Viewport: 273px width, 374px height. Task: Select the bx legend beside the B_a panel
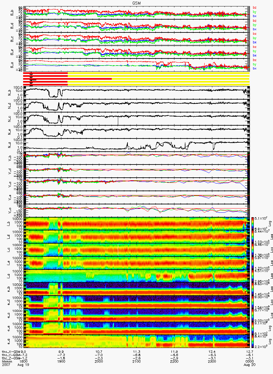point(255,68)
